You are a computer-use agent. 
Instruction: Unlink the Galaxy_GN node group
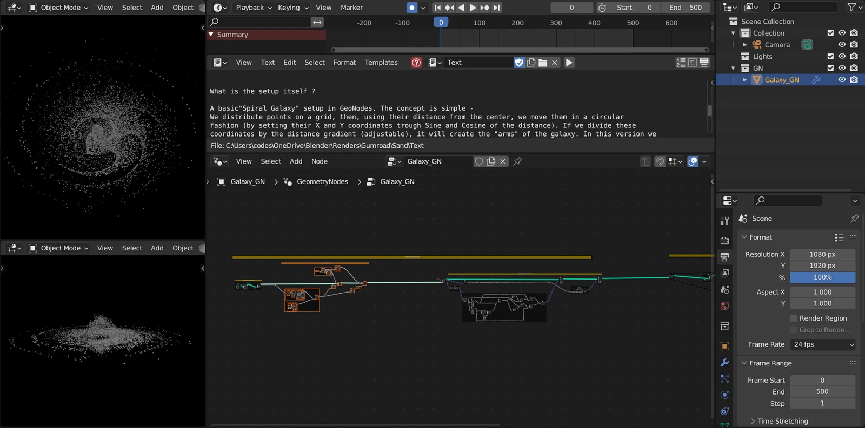click(503, 161)
